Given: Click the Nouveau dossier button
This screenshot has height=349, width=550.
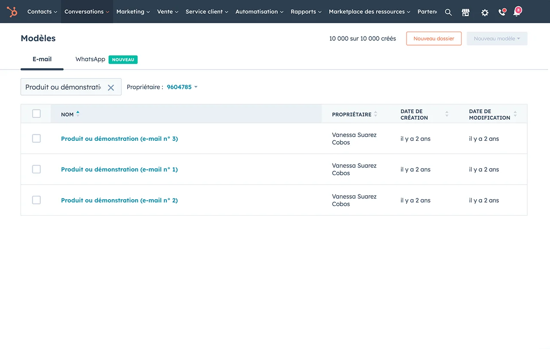Looking at the screenshot, I should click(x=434, y=39).
